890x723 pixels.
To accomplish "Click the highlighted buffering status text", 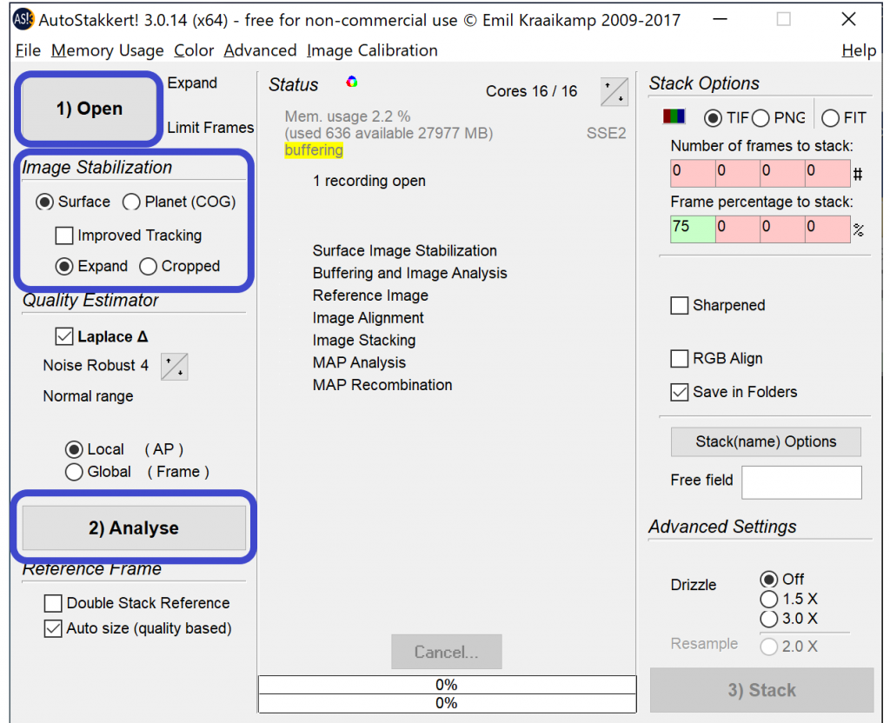I will tap(314, 150).
